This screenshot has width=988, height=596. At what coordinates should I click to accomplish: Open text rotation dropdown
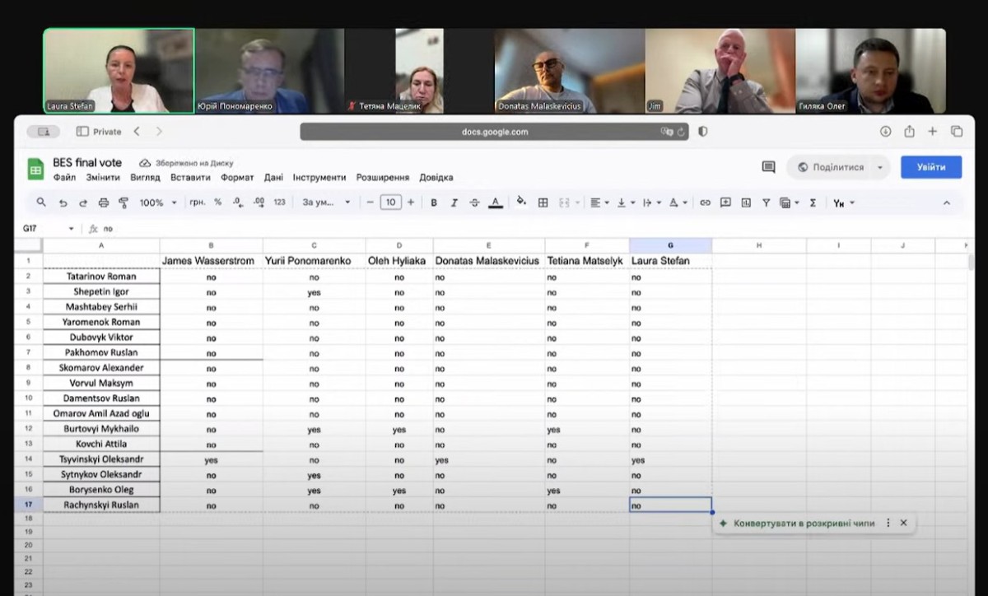(678, 203)
